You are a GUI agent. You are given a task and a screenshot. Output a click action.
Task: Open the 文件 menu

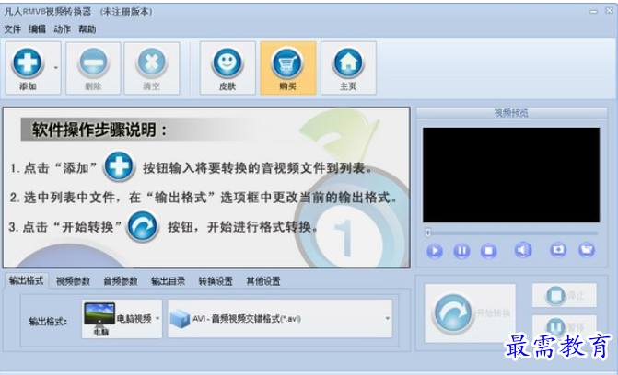pyautogui.click(x=13, y=29)
